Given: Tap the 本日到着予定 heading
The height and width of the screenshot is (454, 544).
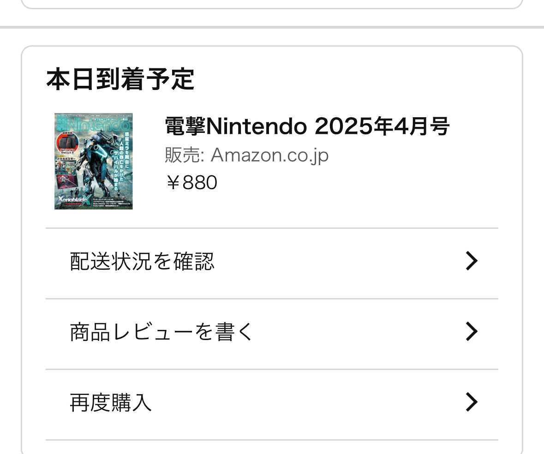Looking at the screenshot, I should (x=120, y=79).
